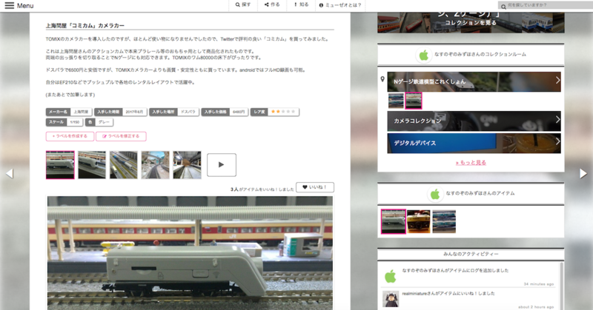Click realminiature user avatar in activity feed
The image size is (593, 310).
pyautogui.click(x=391, y=299)
